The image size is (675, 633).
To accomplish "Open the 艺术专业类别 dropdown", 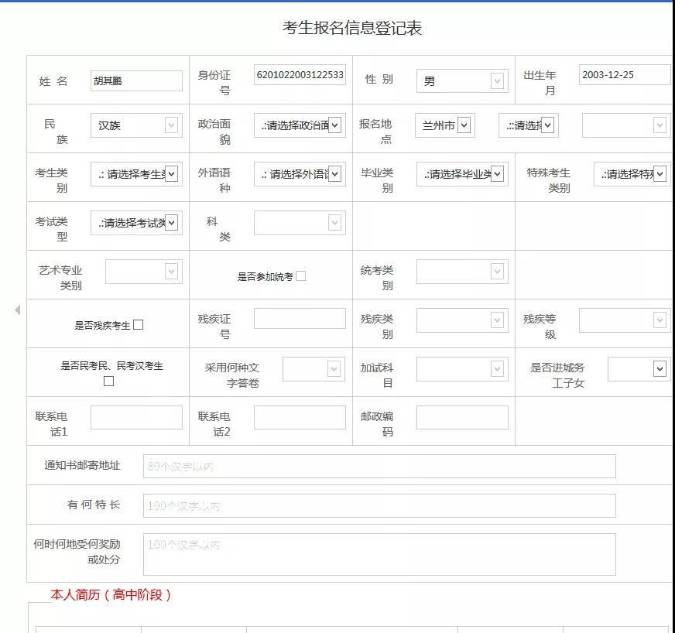I will (x=144, y=272).
